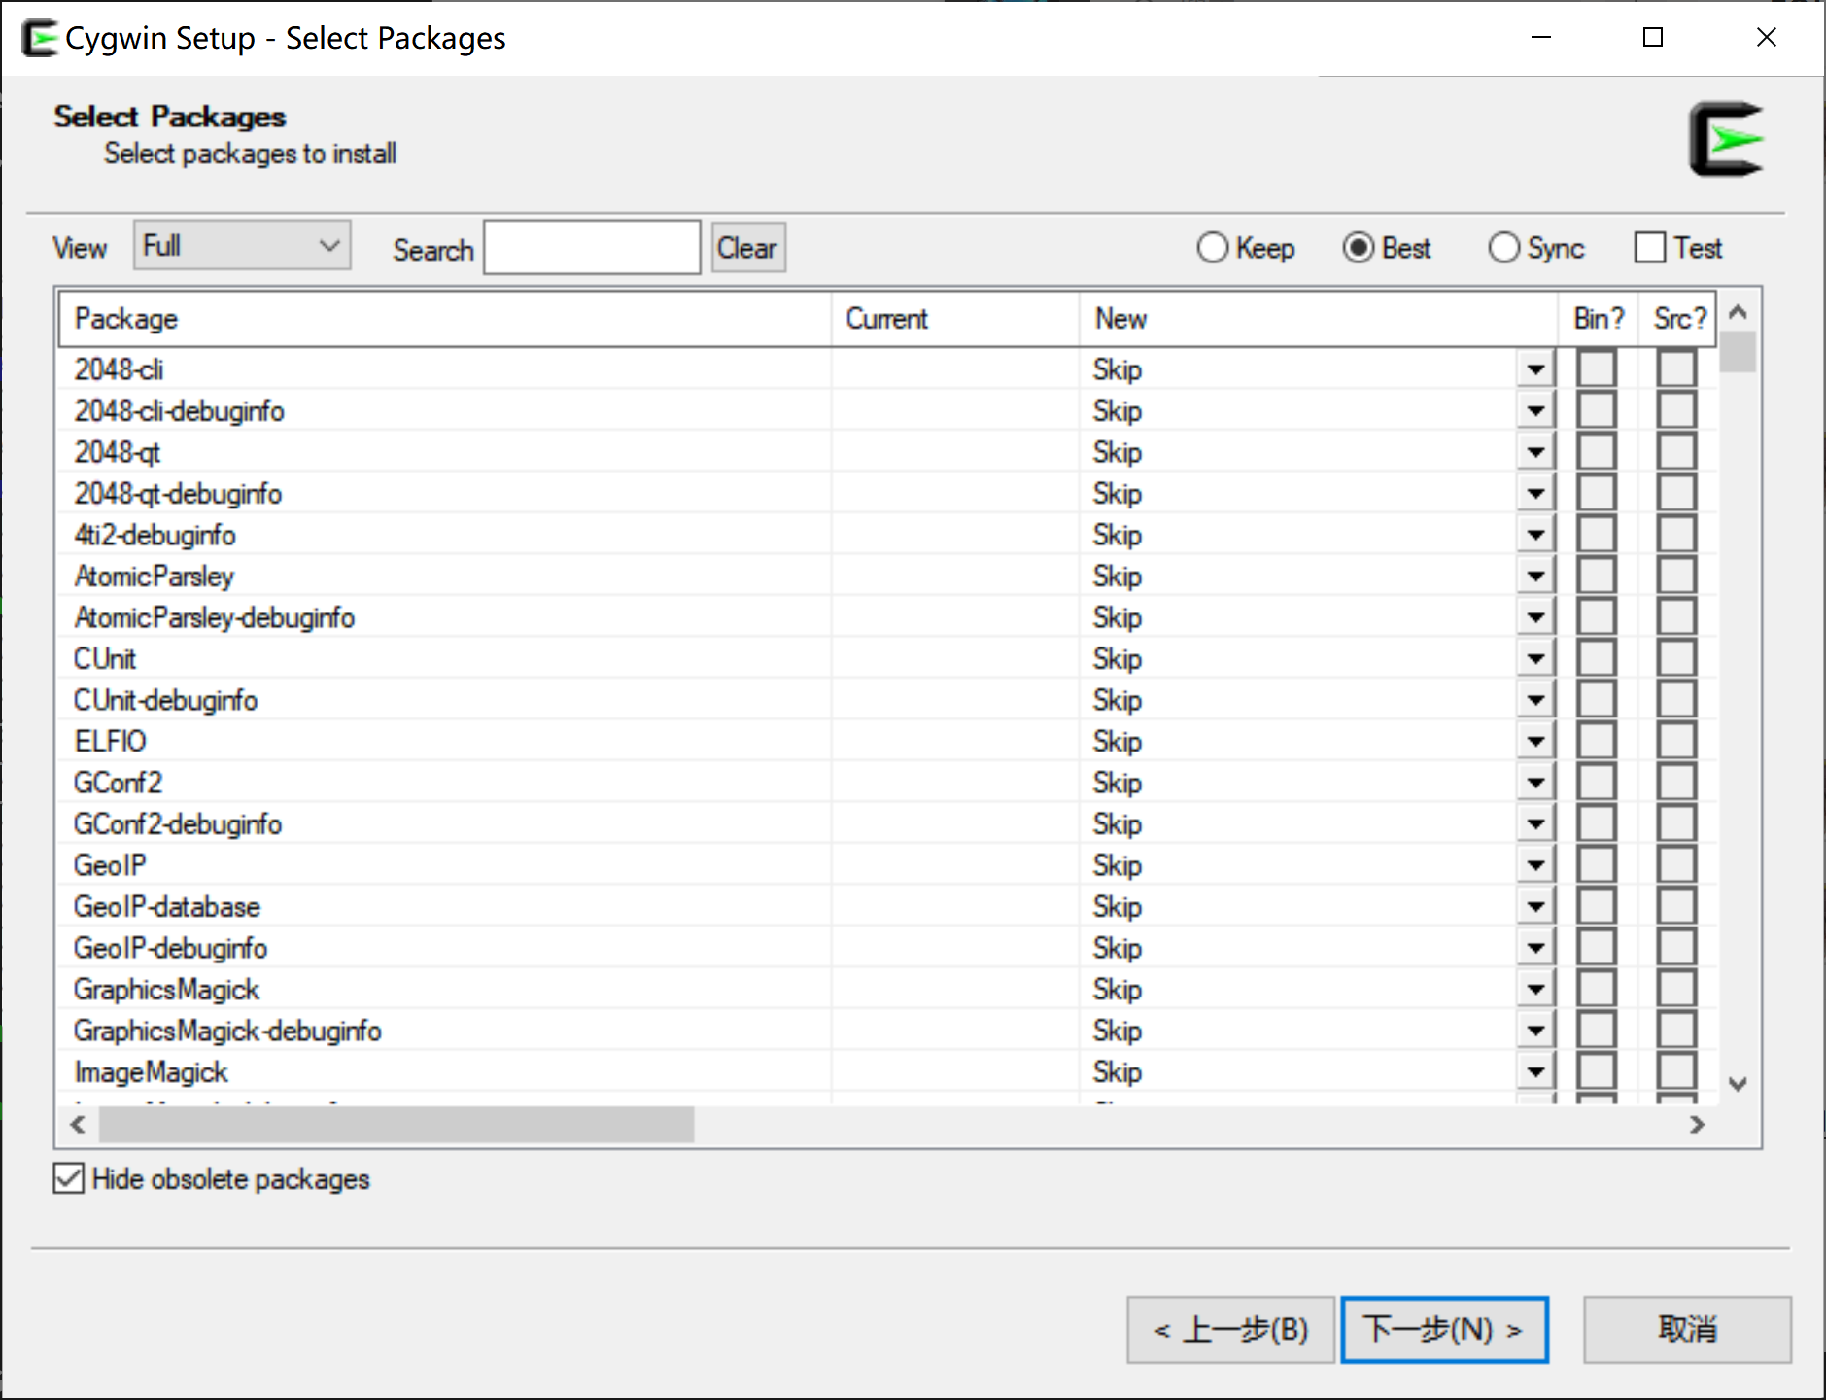Select the 2048-qt-debuginfo package name
This screenshot has width=1826, height=1400.
click(x=178, y=494)
